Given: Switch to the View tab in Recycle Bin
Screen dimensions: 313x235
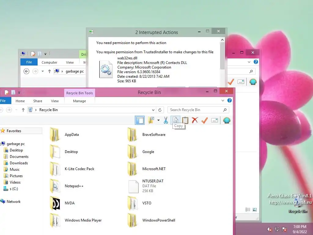Looking at the screenshot, I should (x=55, y=101).
